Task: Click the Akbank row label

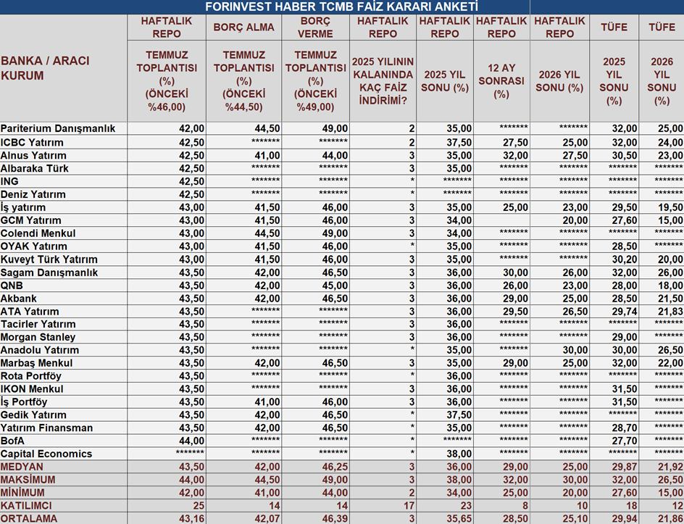Action: (19, 298)
